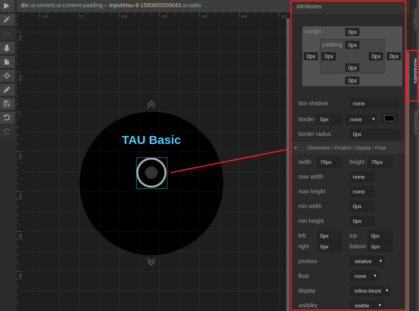Screen dimensions: 419x311
Task: Click the play preview icon
Action: point(7,6)
